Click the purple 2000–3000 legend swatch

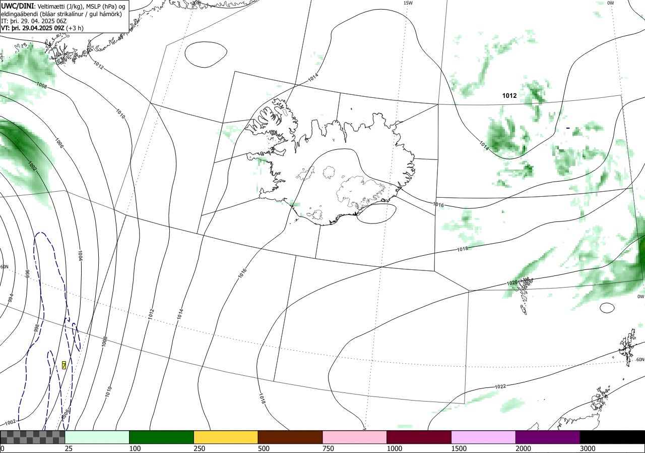(548, 437)
